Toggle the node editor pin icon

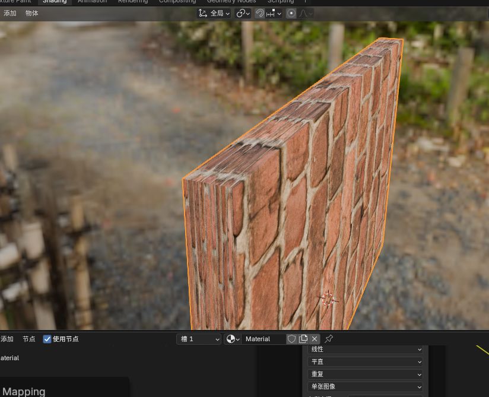329,339
